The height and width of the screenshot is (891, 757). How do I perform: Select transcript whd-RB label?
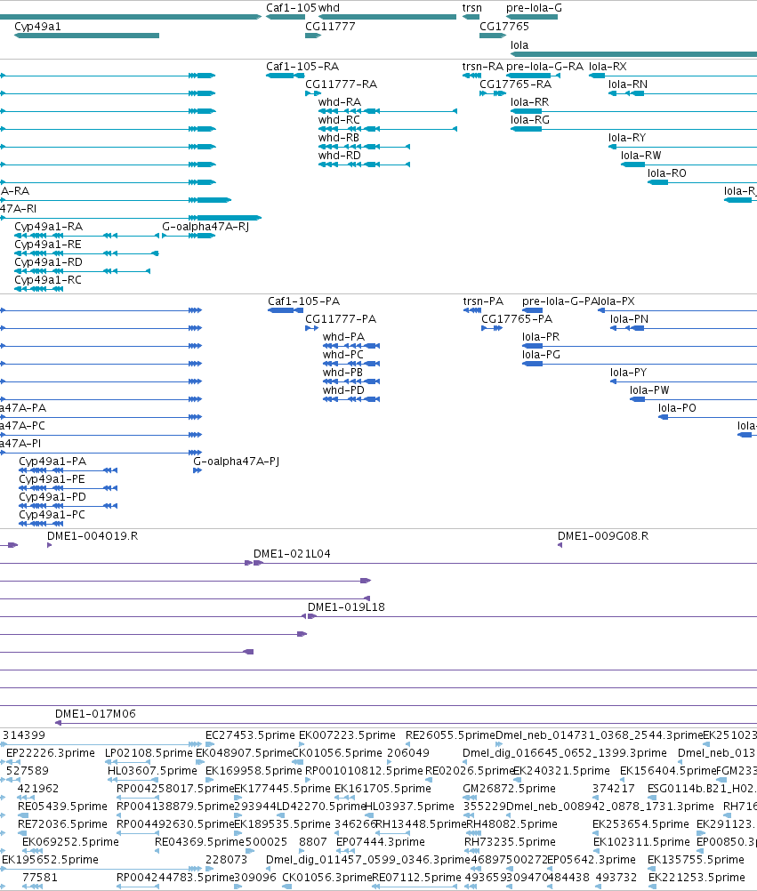click(x=339, y=138)
